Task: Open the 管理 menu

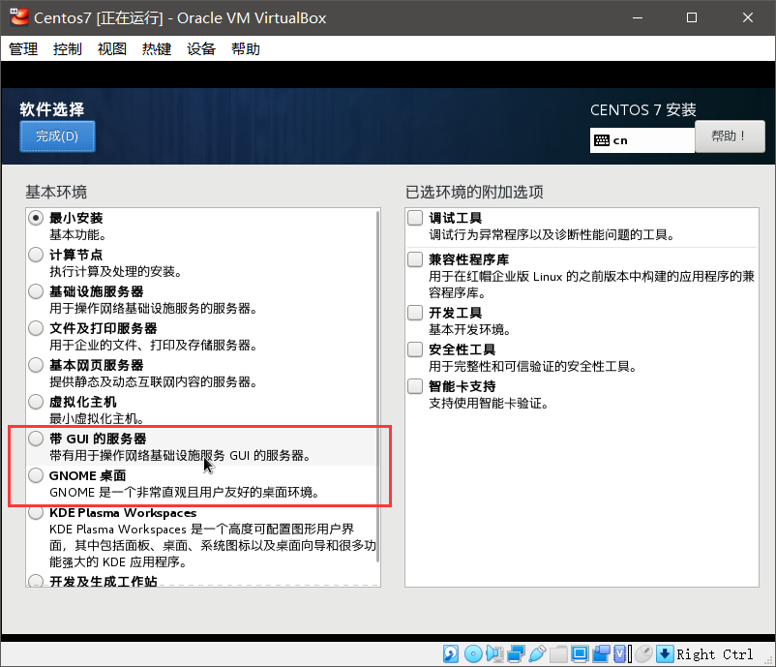Action: 23,48
